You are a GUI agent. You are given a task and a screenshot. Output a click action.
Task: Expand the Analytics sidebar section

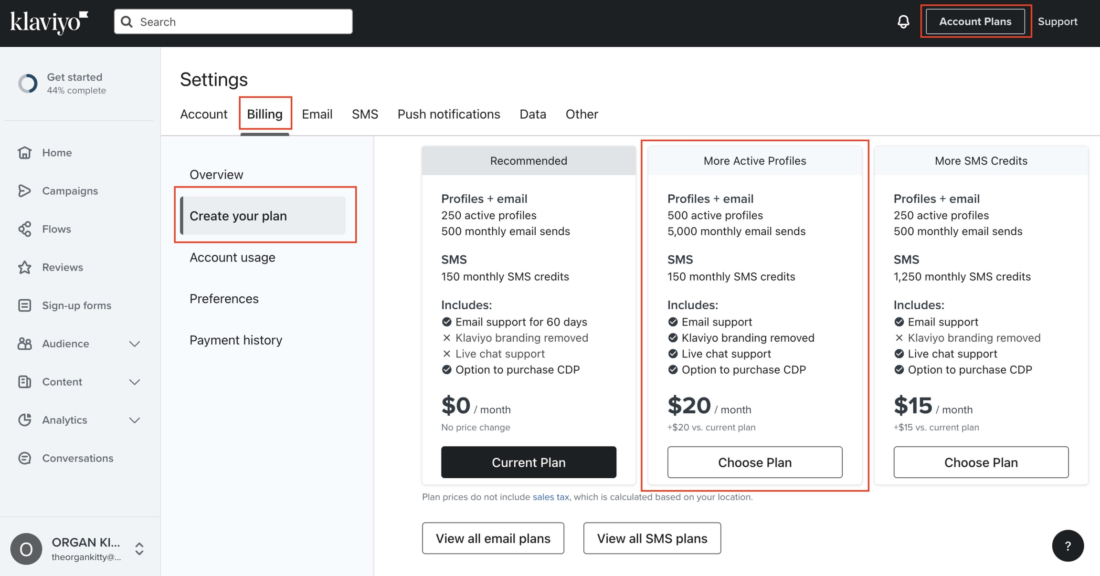135,420
